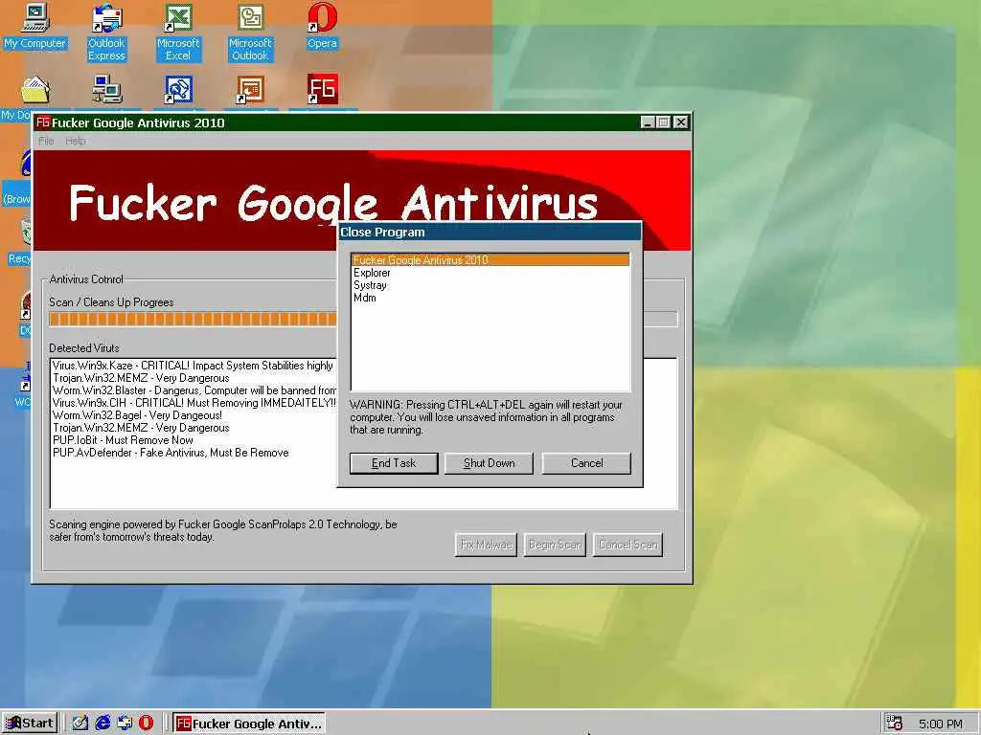The height and width of the screenshot is (735, 981).
Task: Select Worm.Win32.Blaster entry in detected list
Action: point(194,390)
